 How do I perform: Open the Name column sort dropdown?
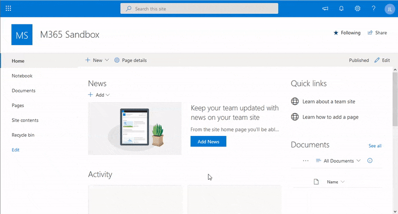[x=335, y=182]
